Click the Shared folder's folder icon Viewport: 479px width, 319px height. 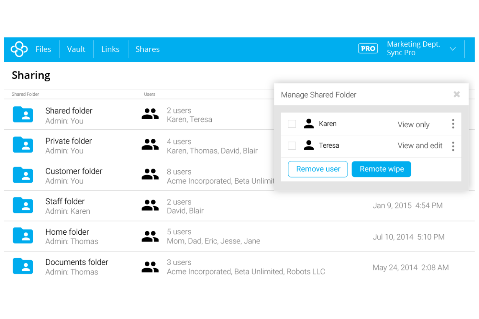pyautogui.click(x=23, y=115)
